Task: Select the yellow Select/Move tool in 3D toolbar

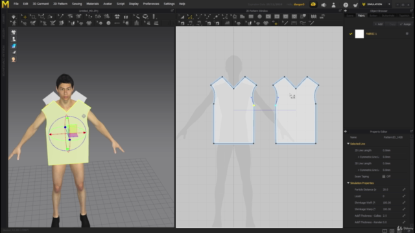Action: point(24,17)
